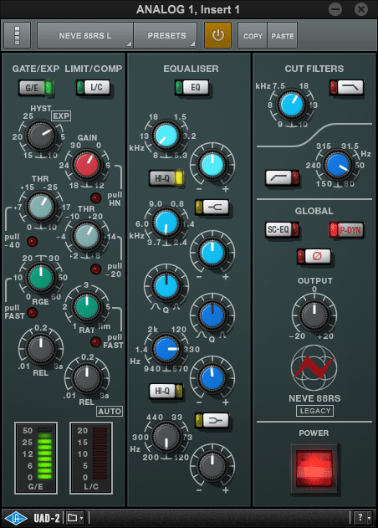The image size is (378, 528).
Task: Click the gate REL release knob
Action: tap(41, 349)
